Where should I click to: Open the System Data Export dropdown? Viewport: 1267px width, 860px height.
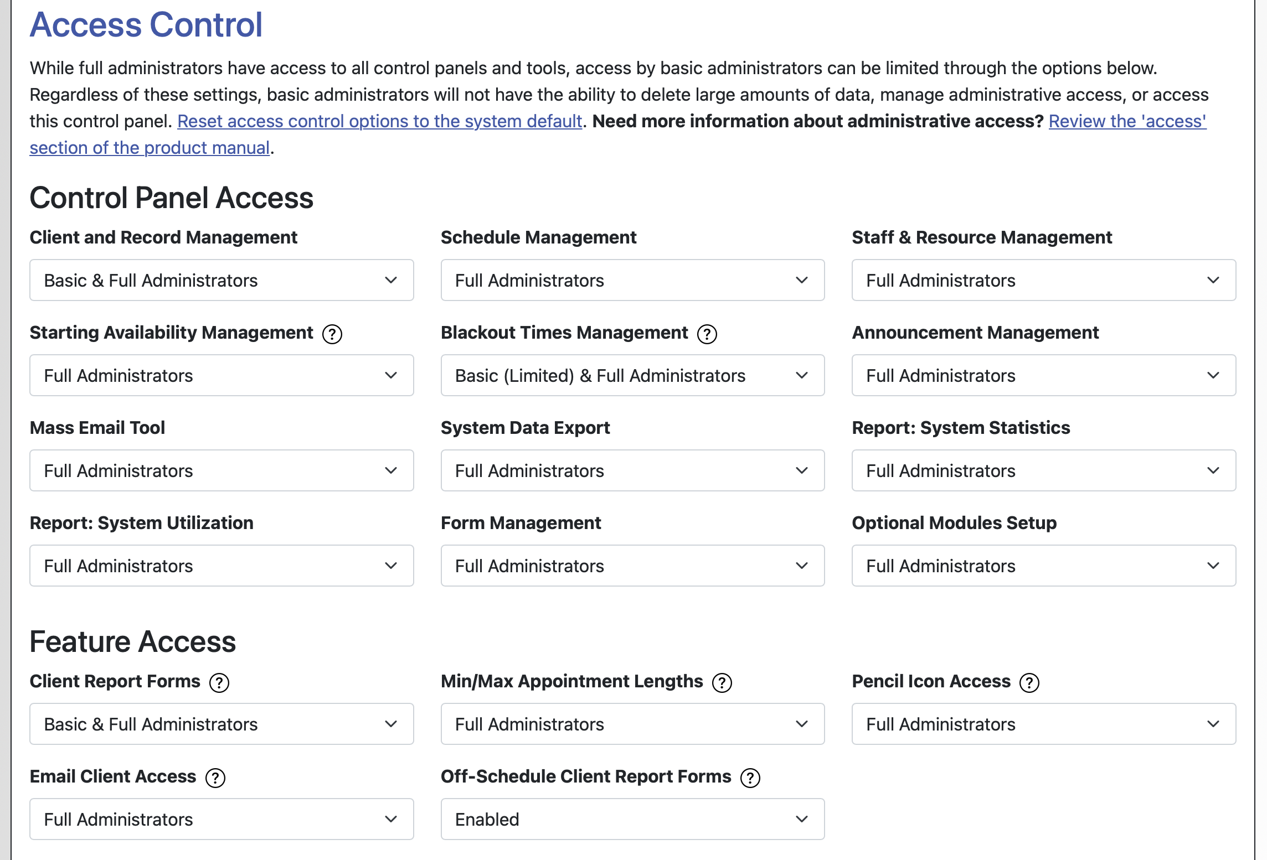[x=632, y=470]
